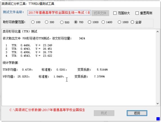Click the 统计学数据 label

click(11, 63)
